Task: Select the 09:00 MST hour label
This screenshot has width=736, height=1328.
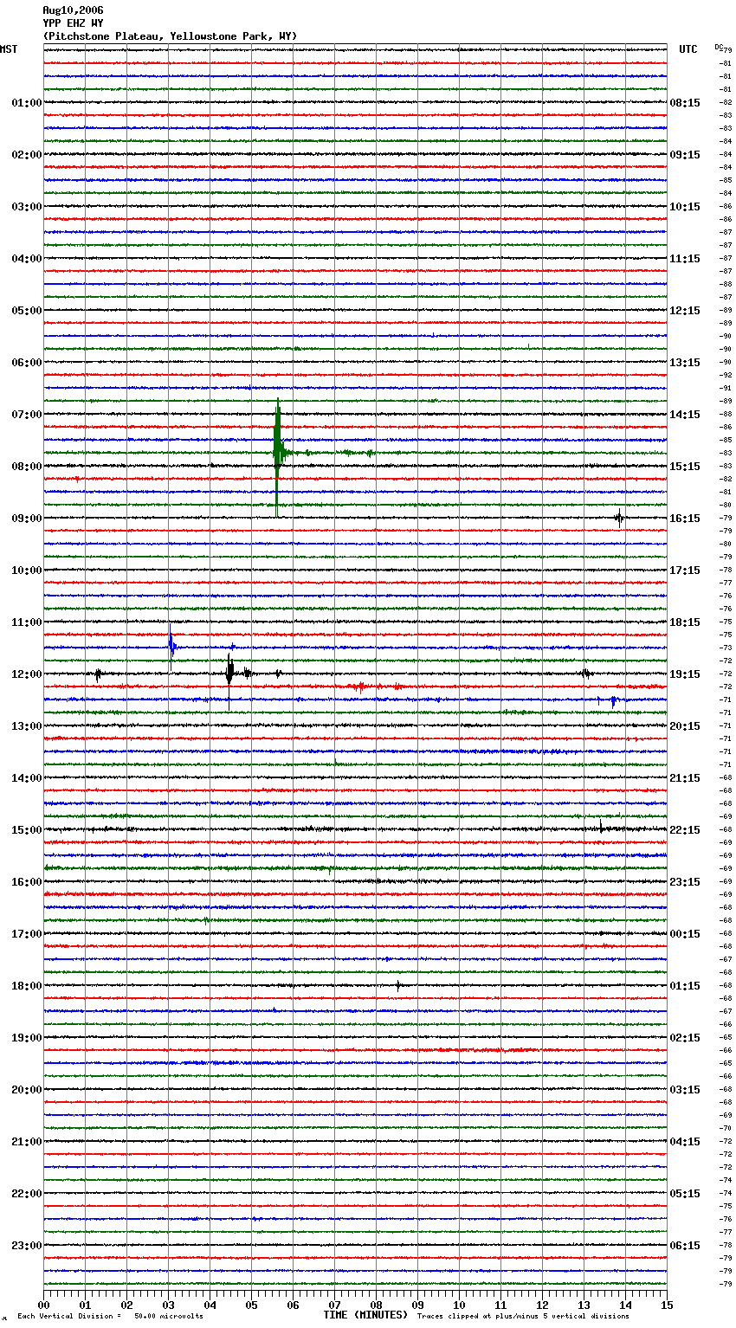Action: tap(27, 519)
